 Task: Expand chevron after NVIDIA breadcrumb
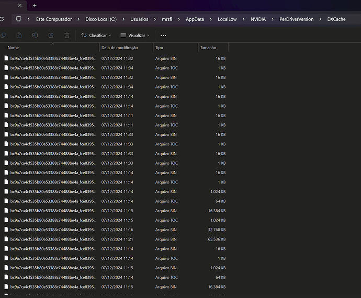point(273,19)
